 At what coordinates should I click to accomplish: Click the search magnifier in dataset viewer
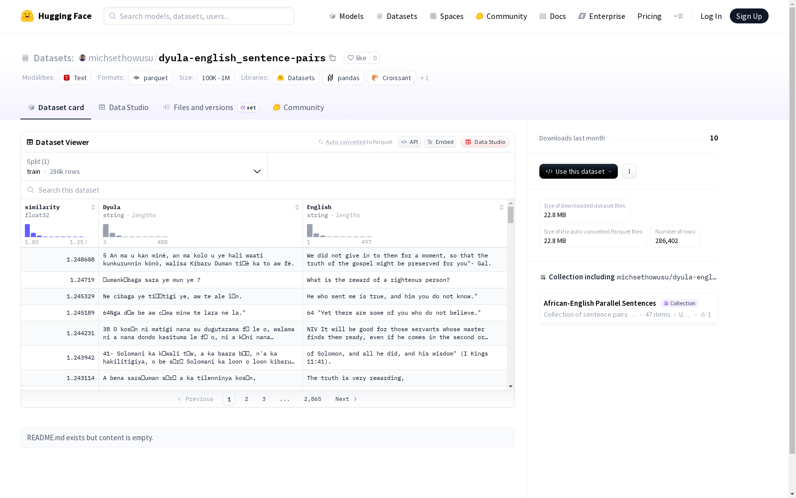coord(31,190)
